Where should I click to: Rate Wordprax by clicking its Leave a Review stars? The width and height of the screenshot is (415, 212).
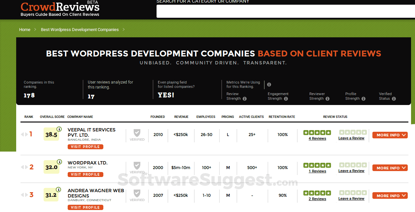coord(351,165)
